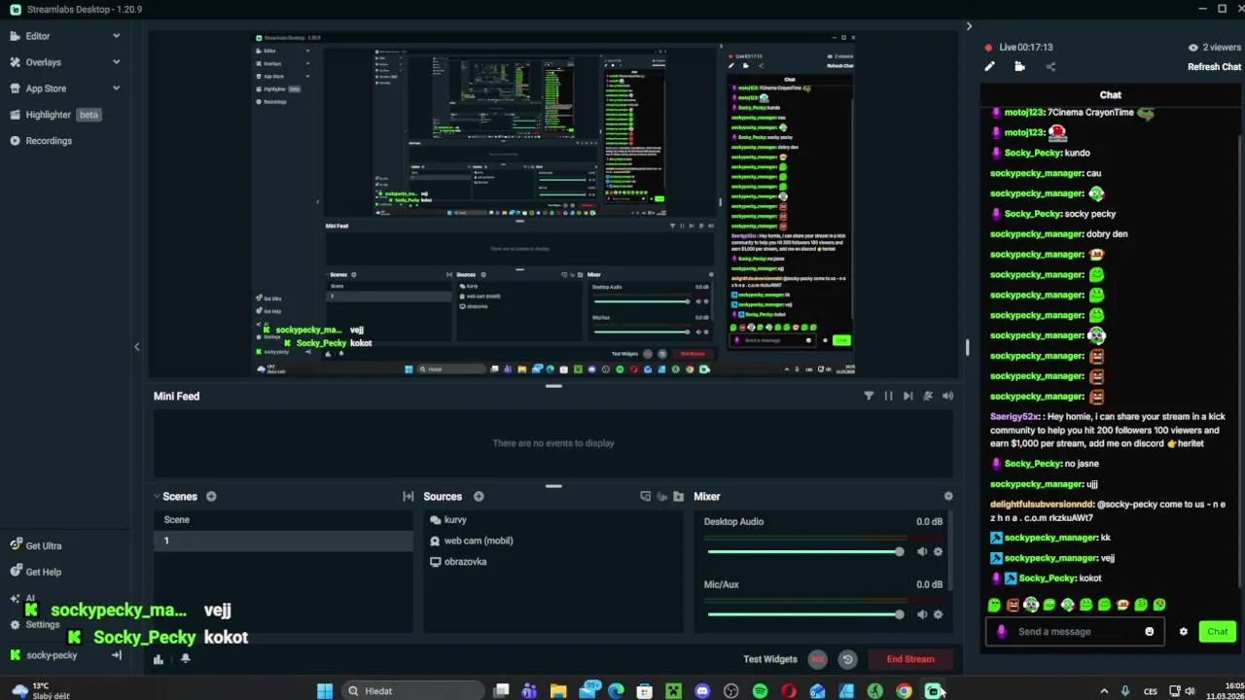Open Settings from the sidebar
This screenshot has width=1245, height=700.
(x=35, y=625)
